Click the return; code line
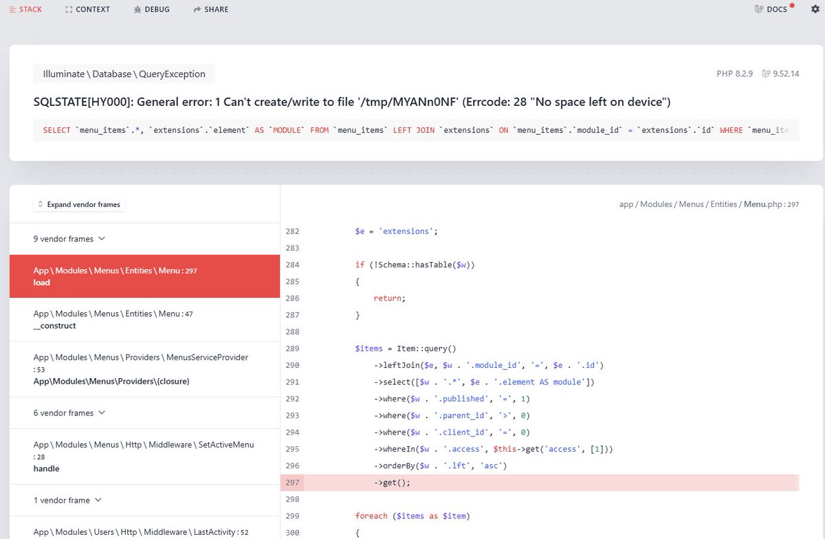 click(x=390, y=298)
